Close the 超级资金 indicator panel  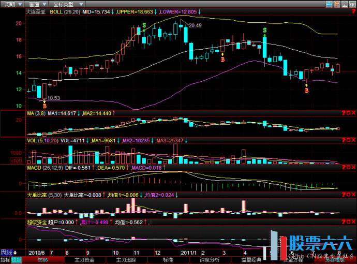(x=353, y=222)
